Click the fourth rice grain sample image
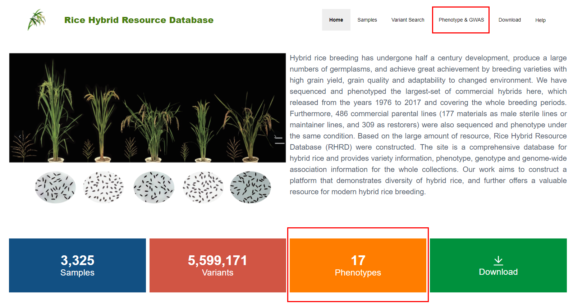 click(x=203, y=187)
